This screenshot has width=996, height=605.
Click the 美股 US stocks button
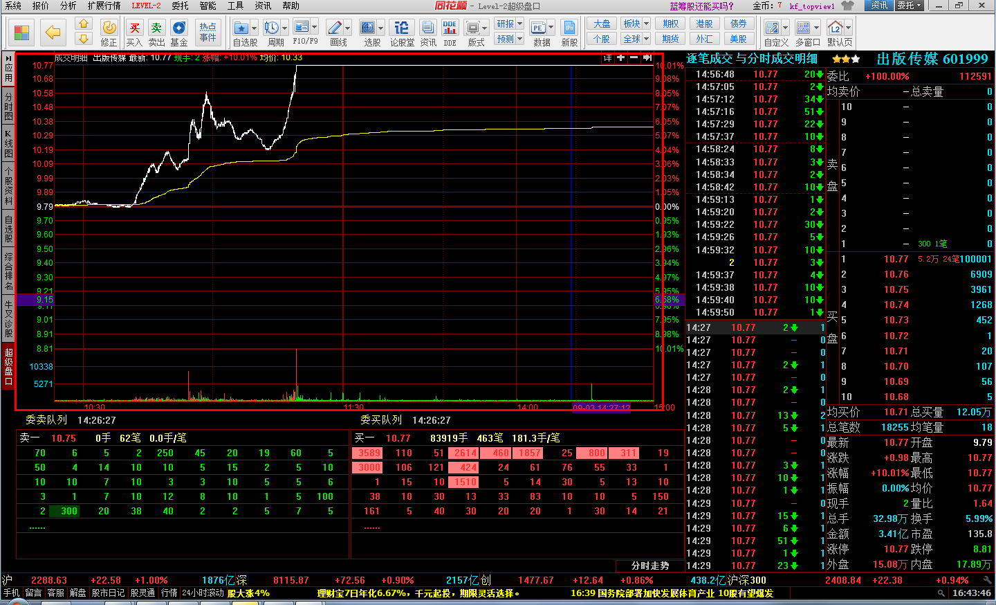738,39
